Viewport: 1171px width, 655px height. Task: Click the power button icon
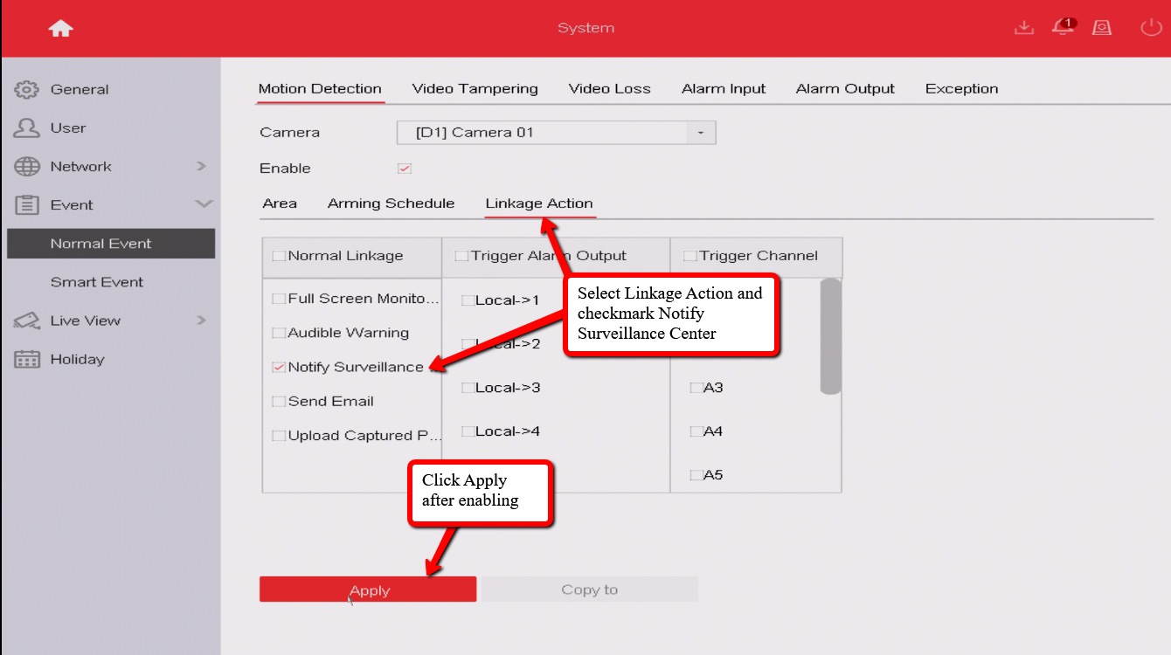pyautogui.click(x=1150, y=28)
